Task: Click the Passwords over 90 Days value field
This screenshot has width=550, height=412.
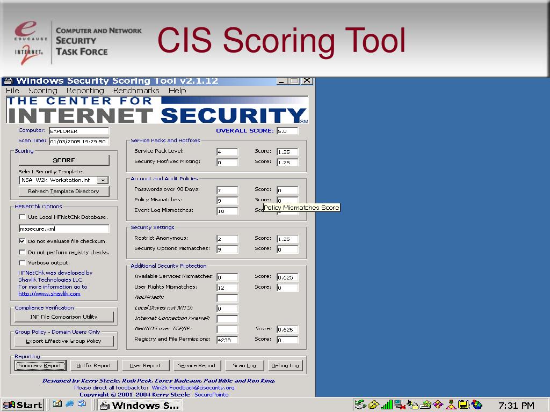Action: click(227, 190)
